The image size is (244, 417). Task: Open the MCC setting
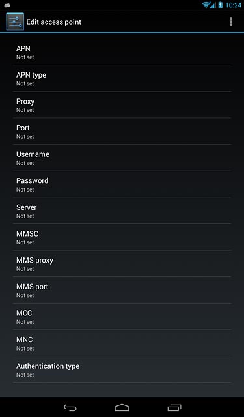pyautogui.click(x=122, y=317)
